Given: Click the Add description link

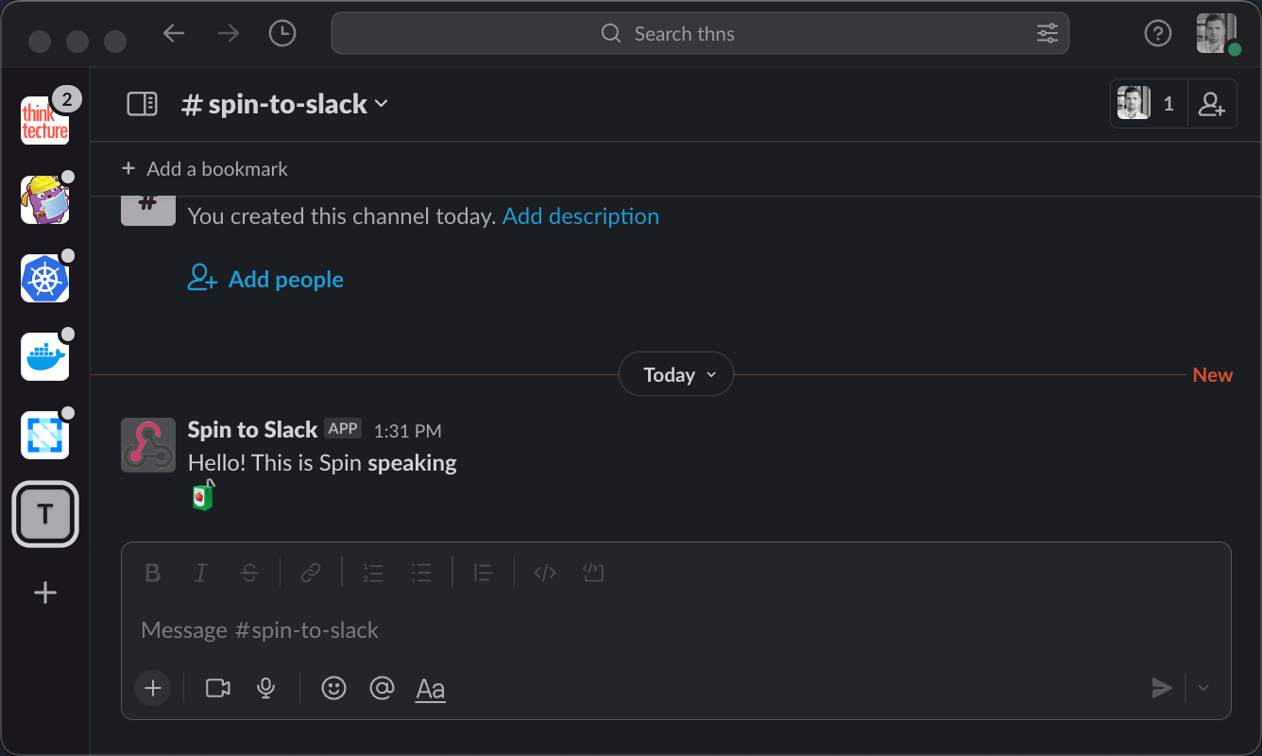Looking at the screenshot, I should pos(581,216).
